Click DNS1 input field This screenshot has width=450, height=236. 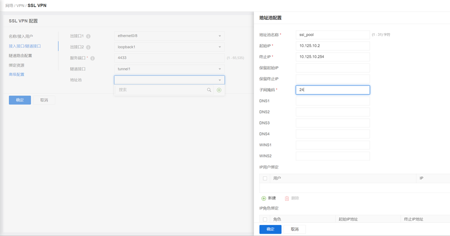point(333,101)
